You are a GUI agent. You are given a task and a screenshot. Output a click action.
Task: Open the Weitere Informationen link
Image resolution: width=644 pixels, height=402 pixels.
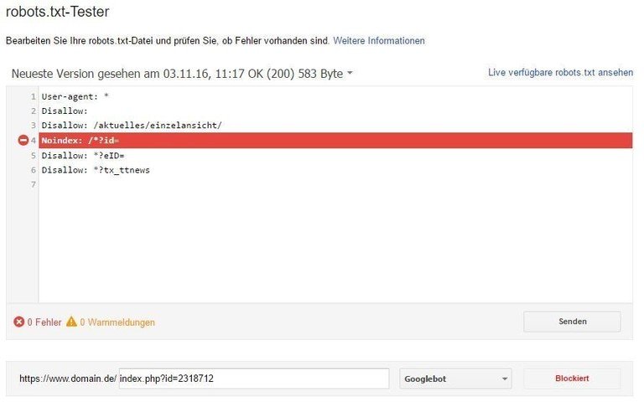pos(379,40)
